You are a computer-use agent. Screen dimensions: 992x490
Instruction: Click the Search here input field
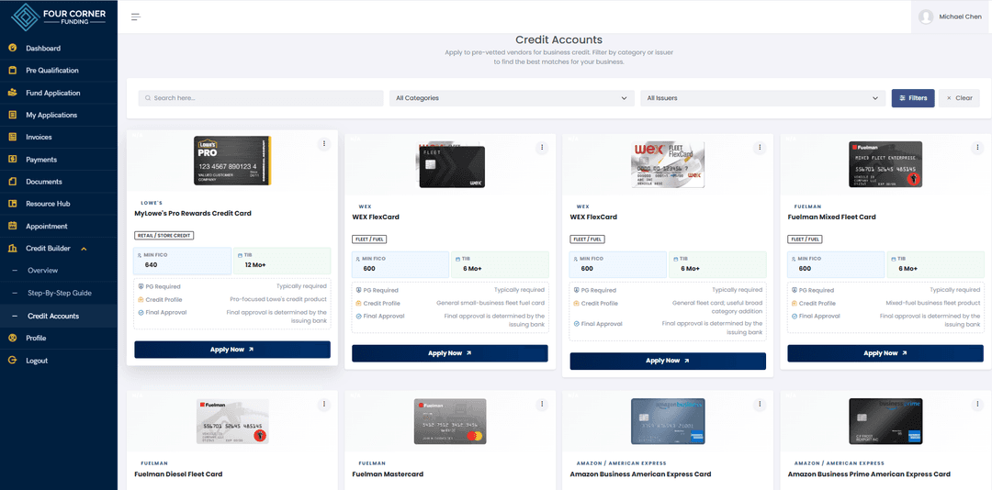pyautogui.click(x=261, y=98)
